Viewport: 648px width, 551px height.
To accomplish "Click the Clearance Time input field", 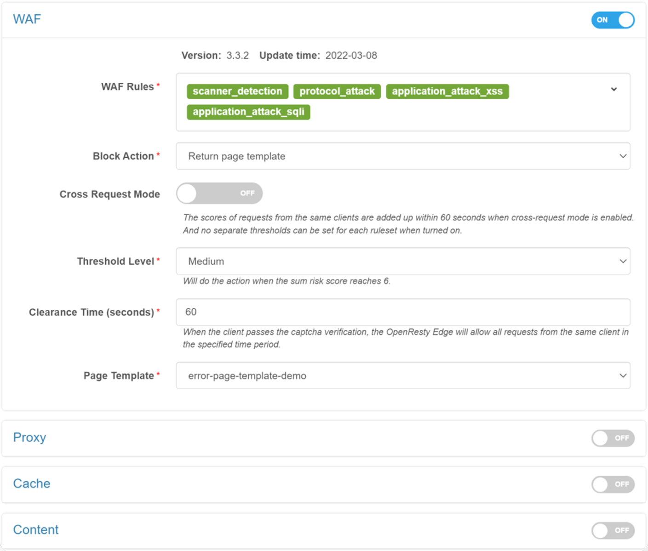I will 403,312.
